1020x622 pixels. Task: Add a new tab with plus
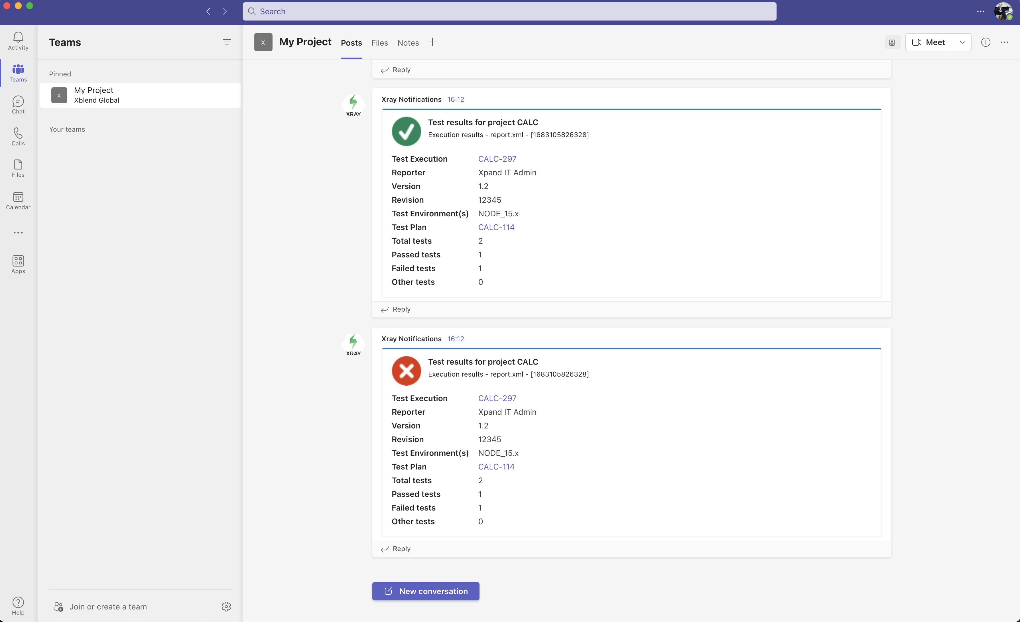click(x=432, y=42)
